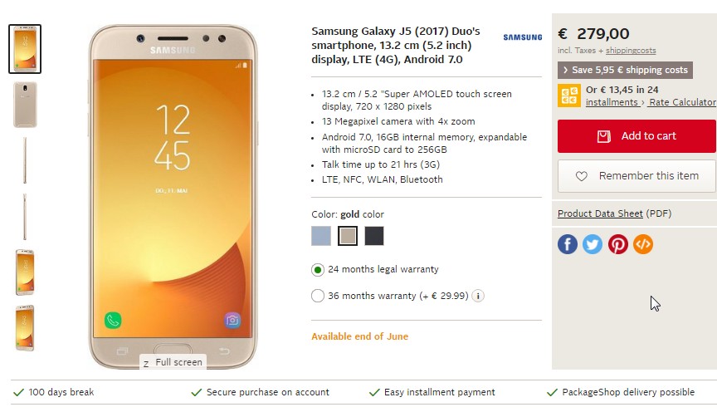717x412 pixels.
Task: Pin product with Pinterest icon
Action: (x=617, y=244)
